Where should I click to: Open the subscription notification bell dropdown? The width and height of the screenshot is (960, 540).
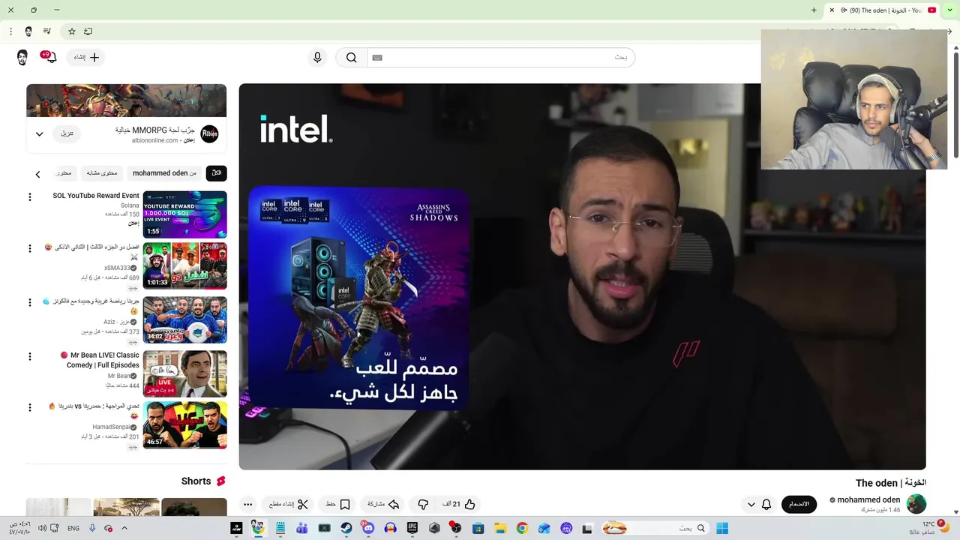(x=759, y=504)
